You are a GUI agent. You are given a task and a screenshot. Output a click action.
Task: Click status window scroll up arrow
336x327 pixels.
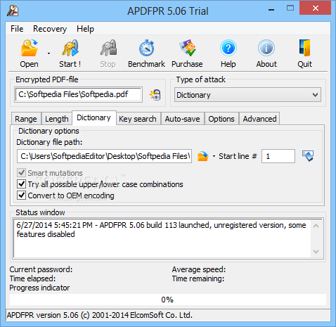[316, 226]
